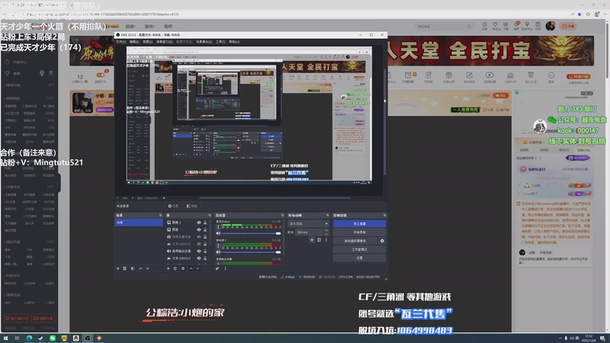610x343 pixels.
Task: Open the Help menu in OBS
Action: pos(234,42)
